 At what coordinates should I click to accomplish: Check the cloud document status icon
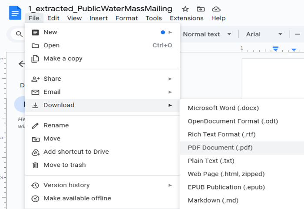[216, 9]
